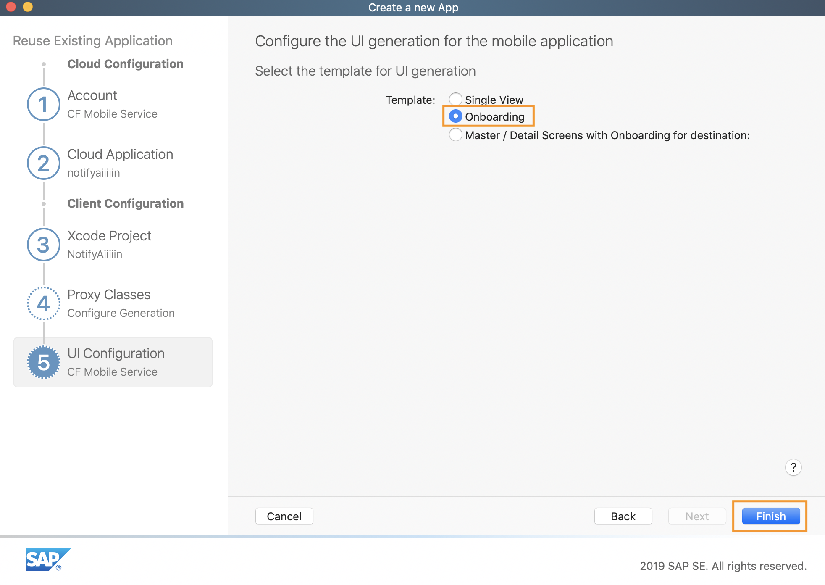This screenshot has width=825, height=585.
Task: Open the Xcode Project step label
Action: 109,236
